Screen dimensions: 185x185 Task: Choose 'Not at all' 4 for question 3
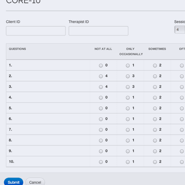(x=101, y=87)
